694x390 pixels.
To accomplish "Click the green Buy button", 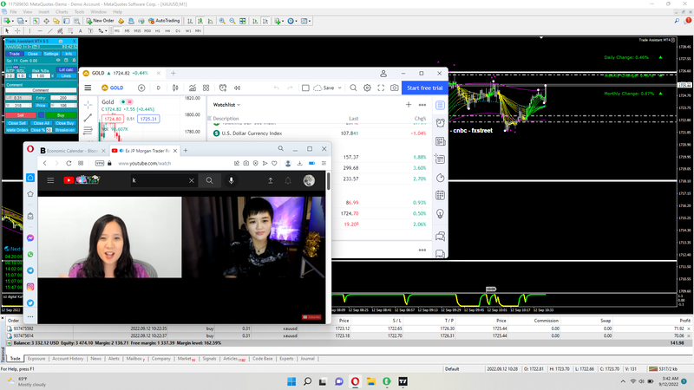I will [x=61, y=115].
